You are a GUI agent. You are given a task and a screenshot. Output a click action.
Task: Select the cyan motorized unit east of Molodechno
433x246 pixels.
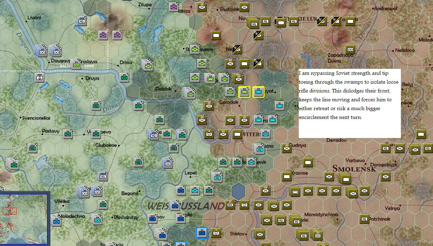point(97,220)
